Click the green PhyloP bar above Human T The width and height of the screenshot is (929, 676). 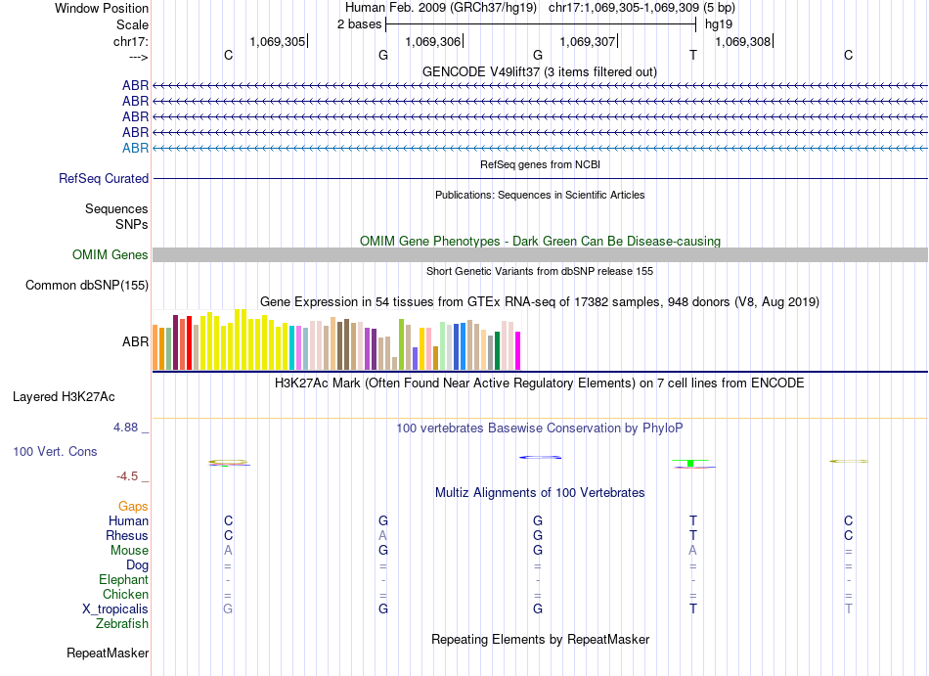tap(690, 462)
